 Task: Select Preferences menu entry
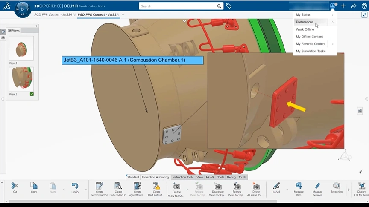[x=305, y=22]
